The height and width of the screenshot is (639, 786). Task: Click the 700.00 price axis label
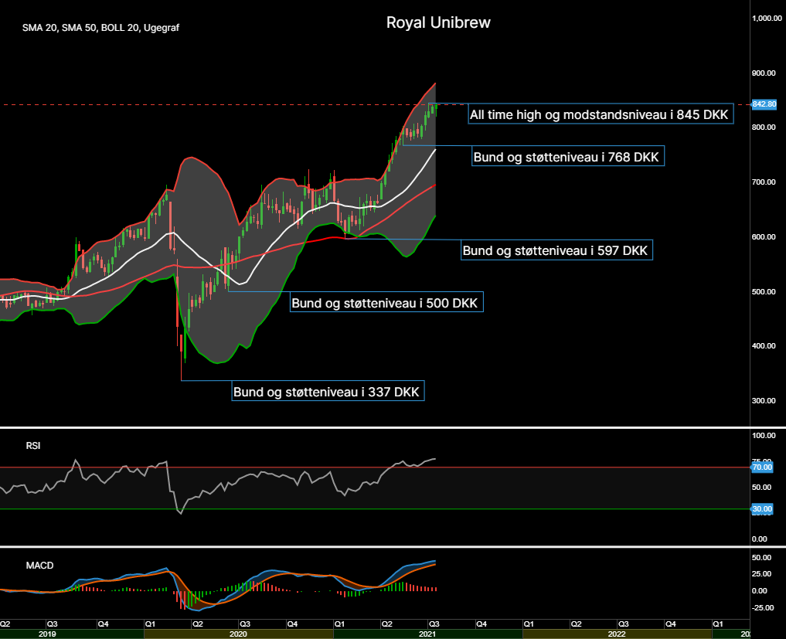pos(764,182)
